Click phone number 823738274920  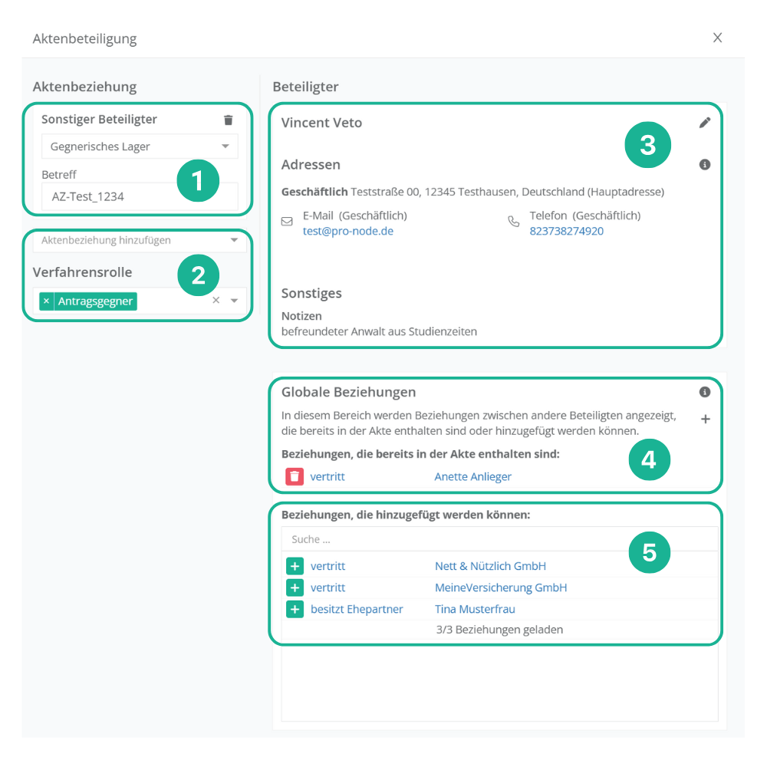[566, 231]
